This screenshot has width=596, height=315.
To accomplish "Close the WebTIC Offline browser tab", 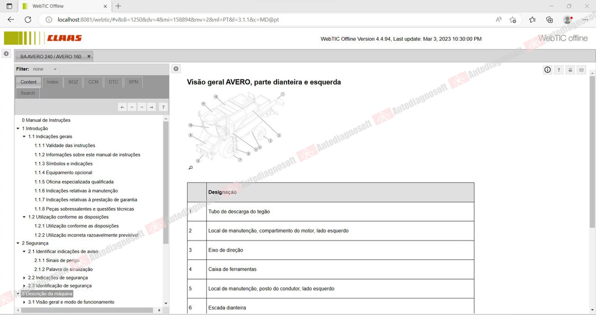I will [105, 6].
